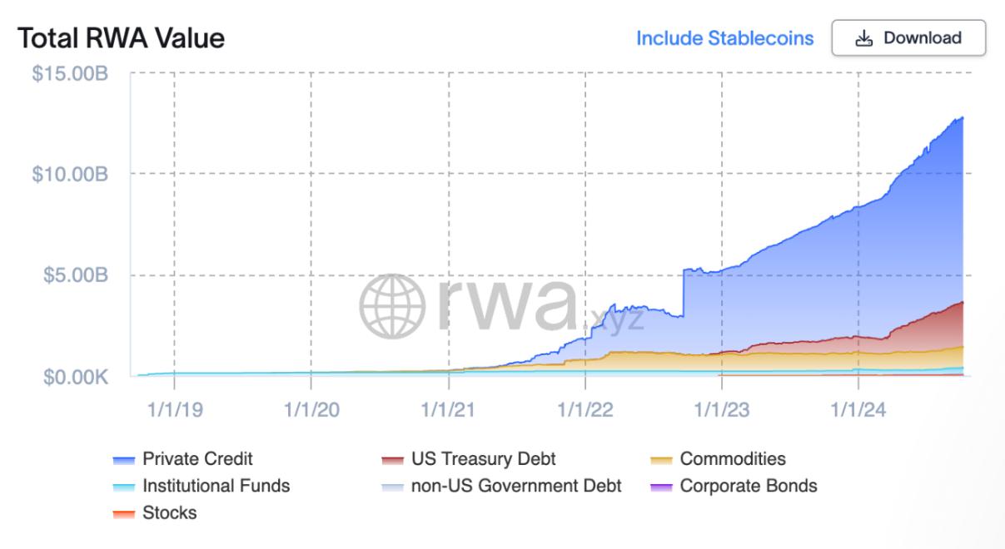Click the Include Stablecoins link
This screenshot has width=1005, height=549.
pyautogui.click(x=724, y=38)
